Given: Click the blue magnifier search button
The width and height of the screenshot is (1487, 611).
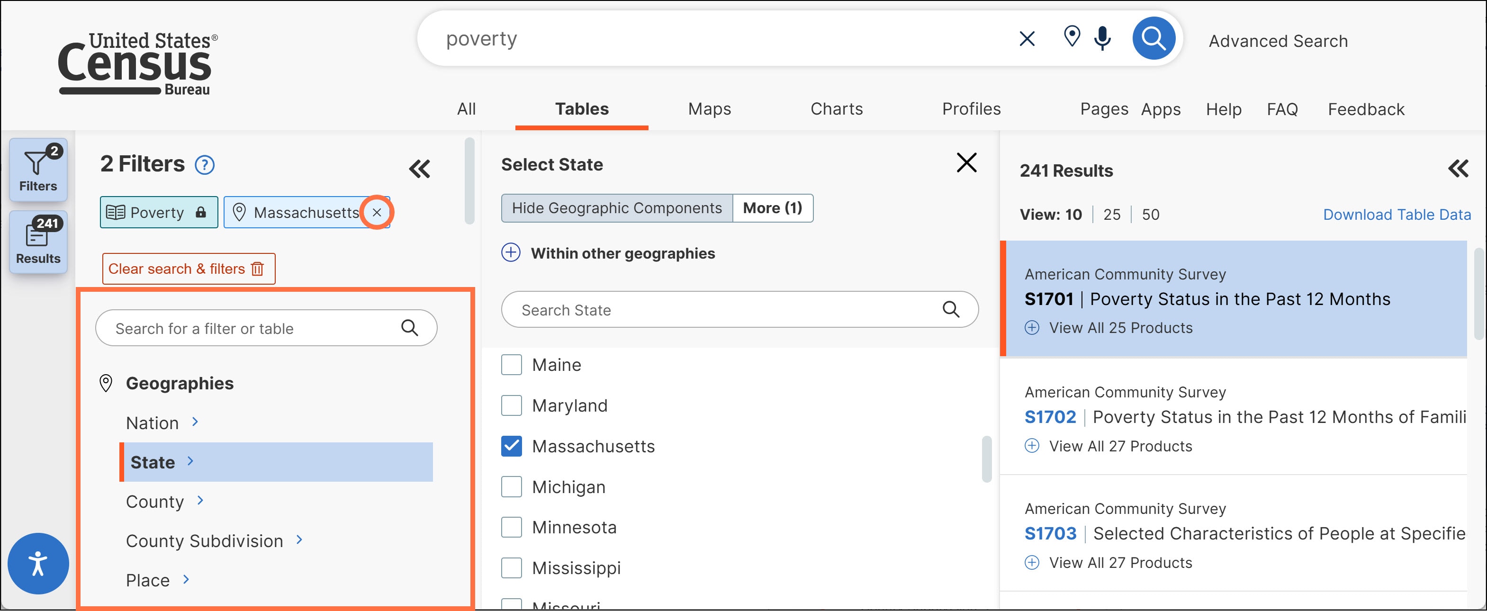Looking at the screenshot, I should click(1154, 38).
